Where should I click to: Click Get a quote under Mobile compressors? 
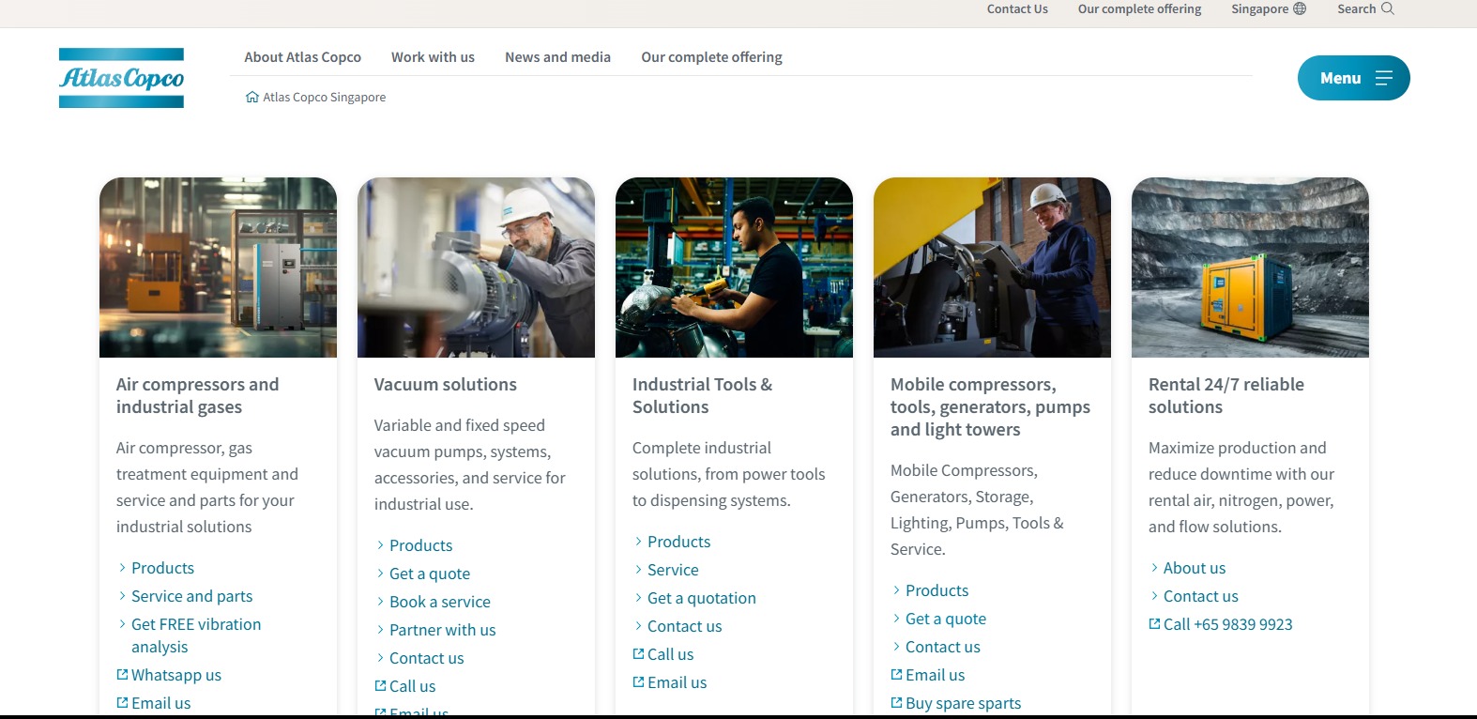pyautogui.click(x=946, y=619)
